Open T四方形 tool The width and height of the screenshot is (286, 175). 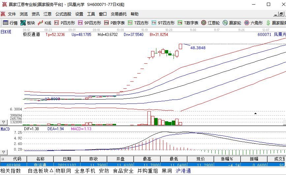tap(138, 23)
